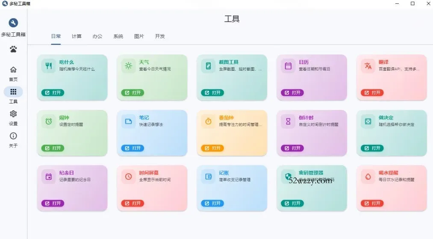Image resolution: width=433 pixels, height=239 pixels.
Task: Click the 闹钟 alarm clock icon
Action: [49, 121]
